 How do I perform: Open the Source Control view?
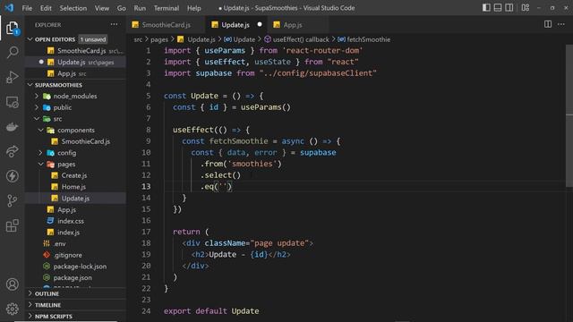click(12, 200)
